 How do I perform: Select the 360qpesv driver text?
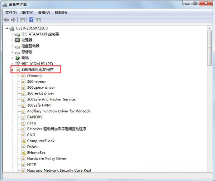coord(41,88)
